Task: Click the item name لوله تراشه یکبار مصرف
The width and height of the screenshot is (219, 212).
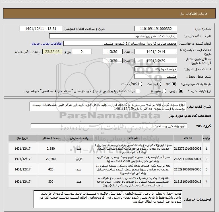Action: (x=133, y=170)
